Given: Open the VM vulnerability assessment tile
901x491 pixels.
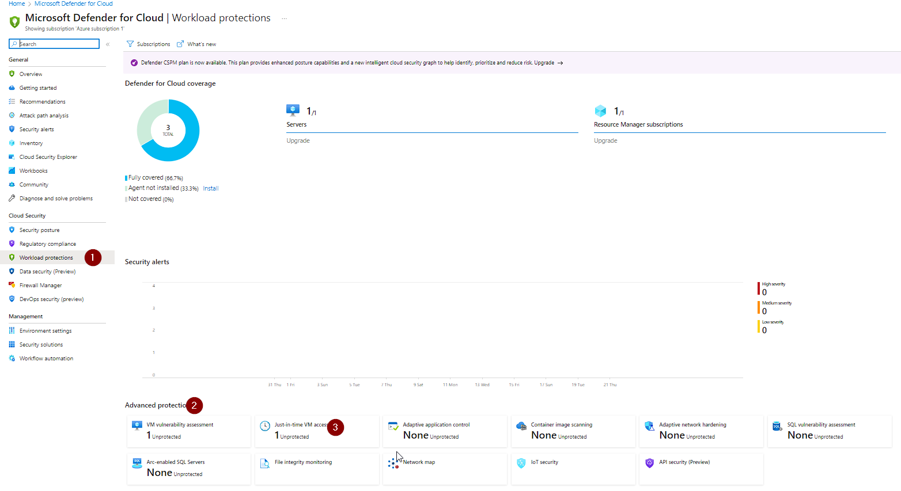Looking at the screenshot, I should pos(189,431).
